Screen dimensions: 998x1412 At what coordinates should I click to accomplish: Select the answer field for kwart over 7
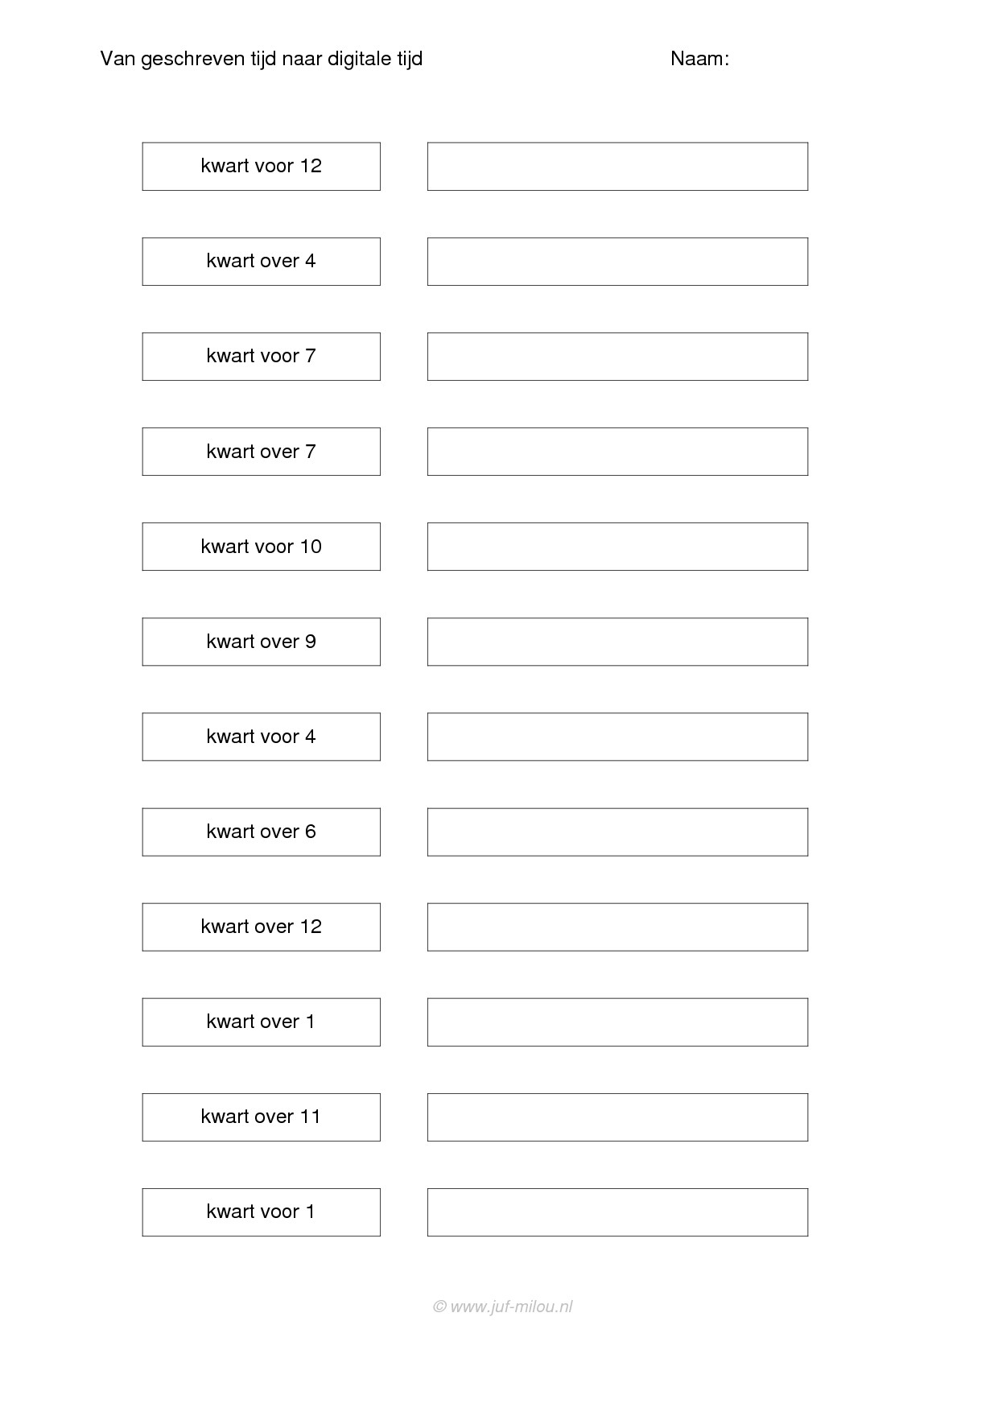[x=617, y=452]
